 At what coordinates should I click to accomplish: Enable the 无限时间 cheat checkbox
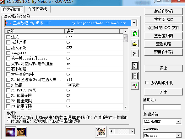tap(8, 42)
